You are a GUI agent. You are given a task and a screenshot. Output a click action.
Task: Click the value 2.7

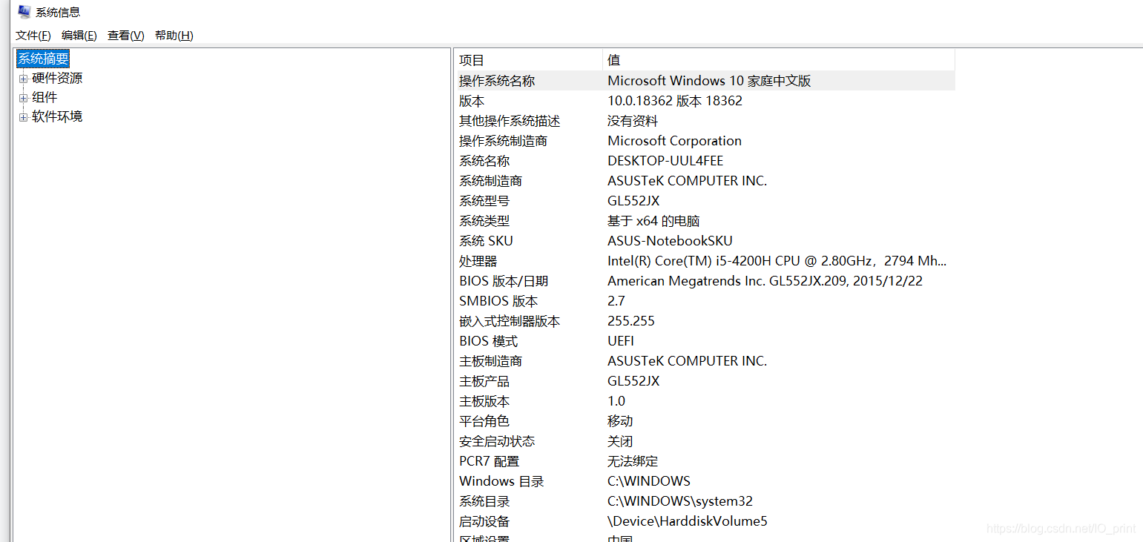616,301
